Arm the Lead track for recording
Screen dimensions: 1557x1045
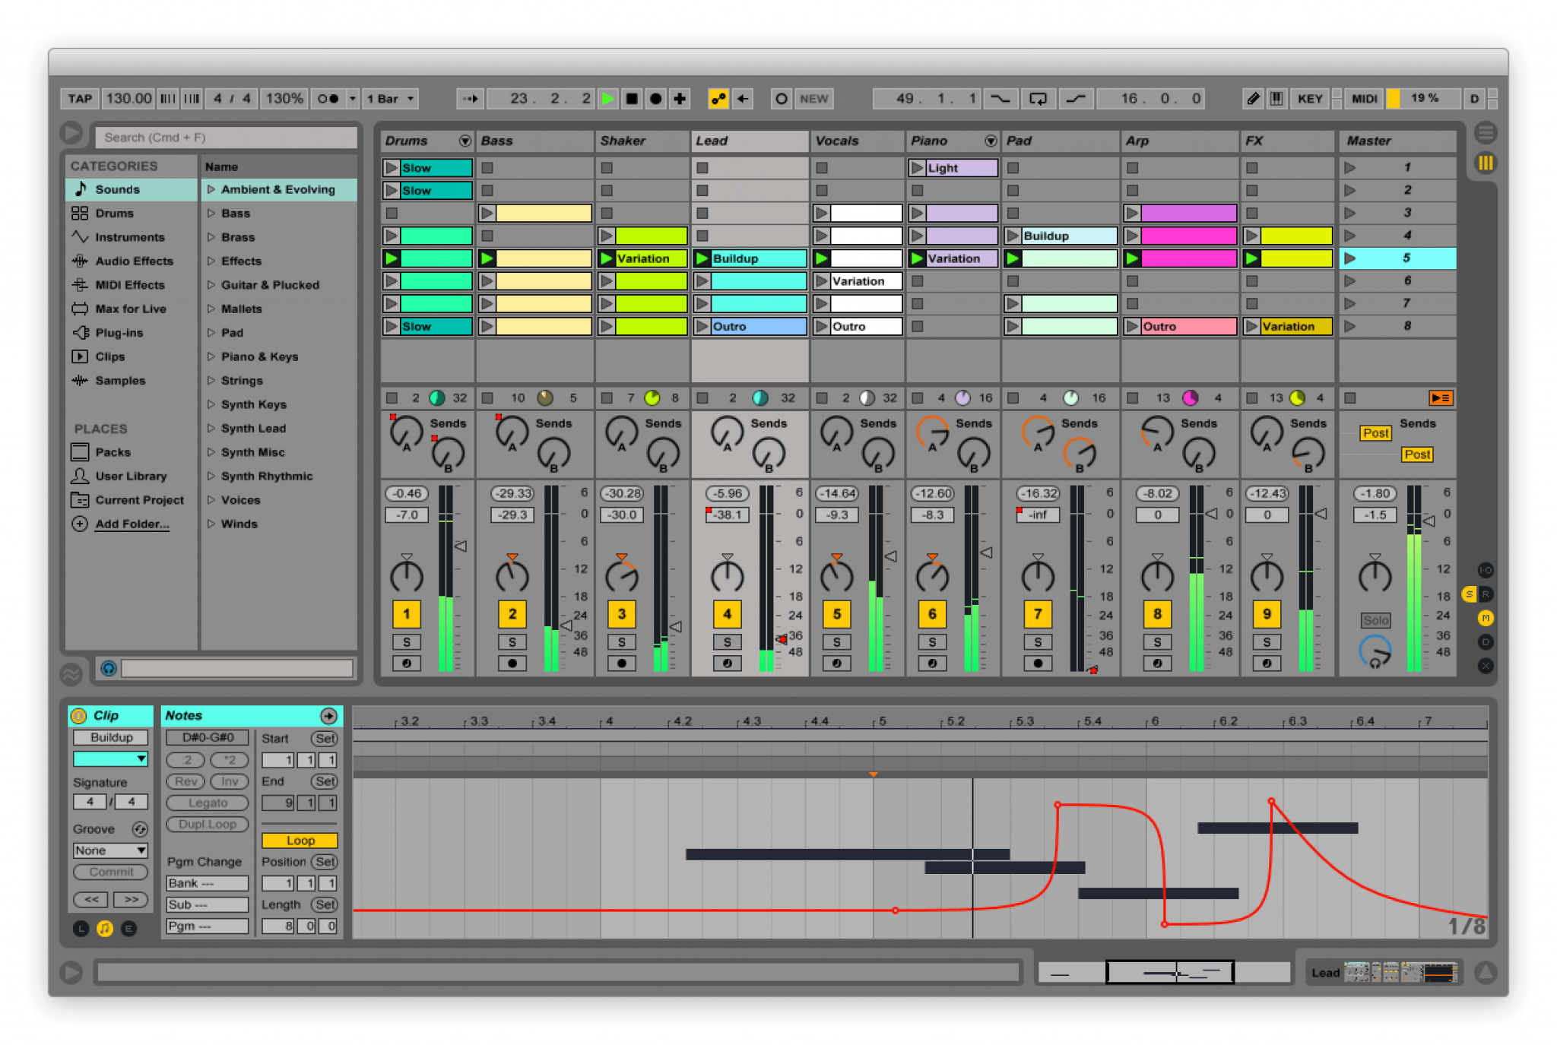coord(726,663)
